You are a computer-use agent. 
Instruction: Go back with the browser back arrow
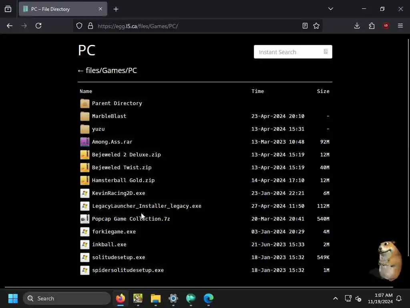tap(10, 26)
